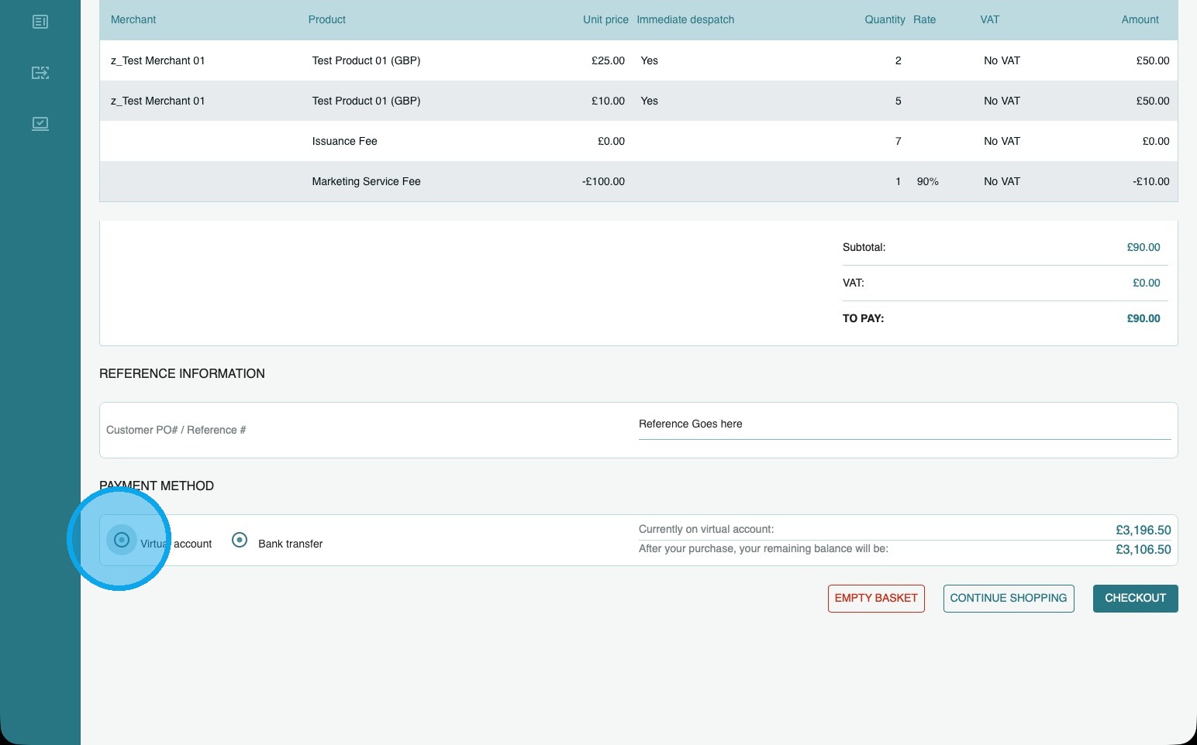1197x745 pixels.
Task: Click the Merchant column header
Action: pos(133,19)
